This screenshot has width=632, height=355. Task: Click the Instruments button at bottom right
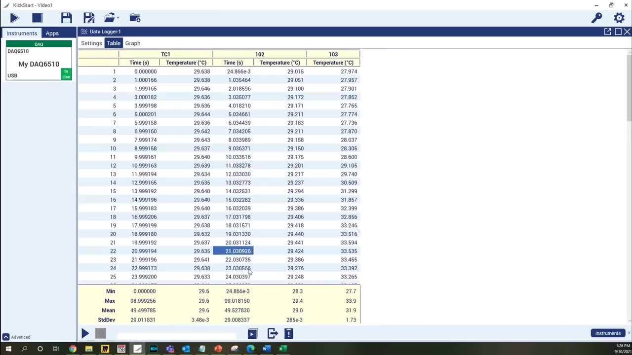coord(608,333)
